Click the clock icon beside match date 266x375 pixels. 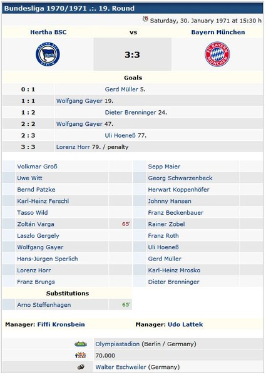pyautogui.click(x=145, y=19)
